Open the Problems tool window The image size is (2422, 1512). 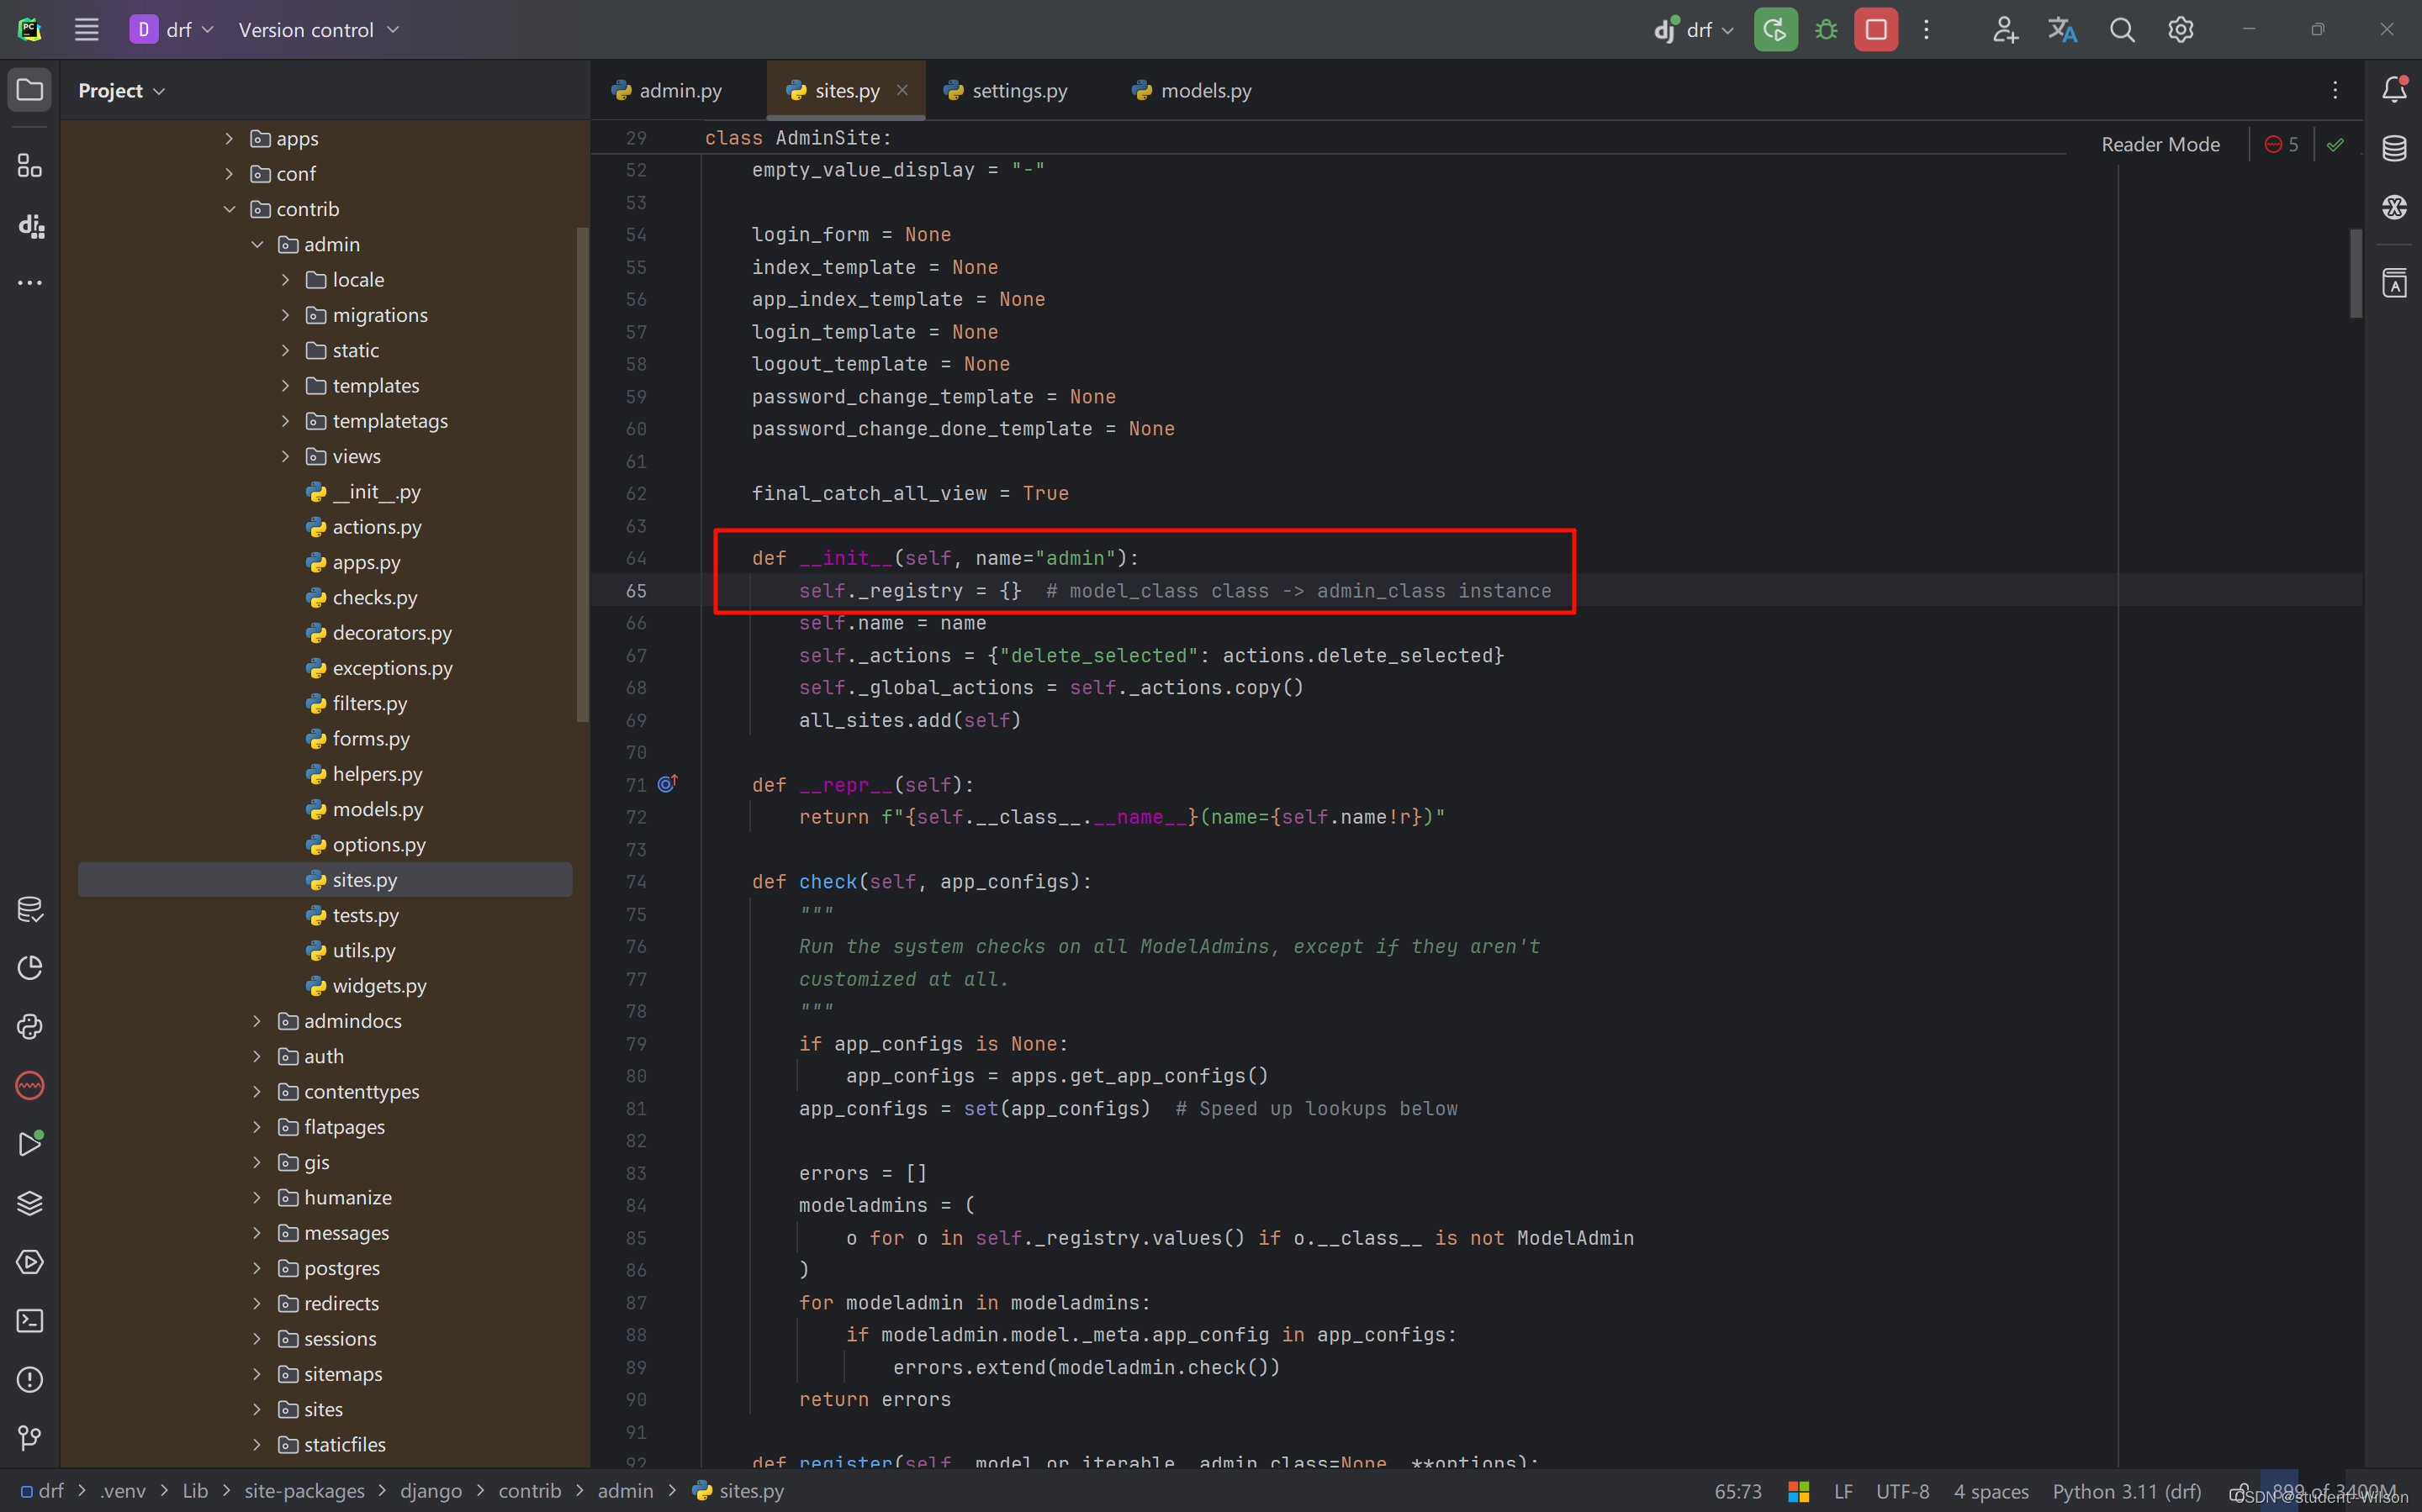click(x=30, y=1380)
